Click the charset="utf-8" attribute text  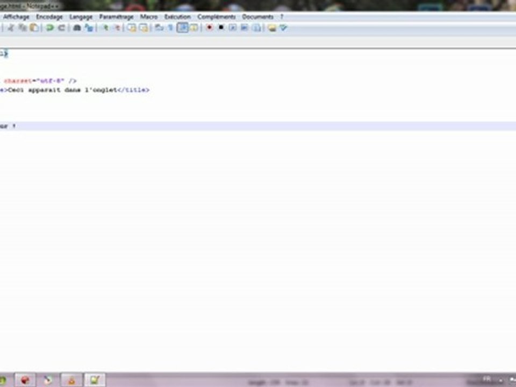[x=34, y=81]
